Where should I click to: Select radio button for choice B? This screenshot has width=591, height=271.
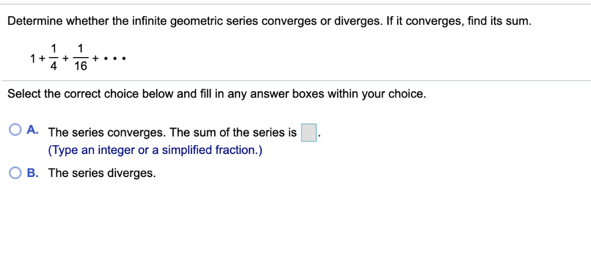click(x=15, y=173)
